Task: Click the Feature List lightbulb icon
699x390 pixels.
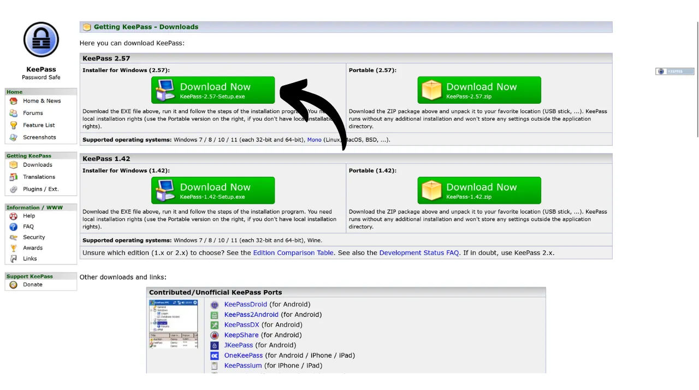Action: [14, 125]
